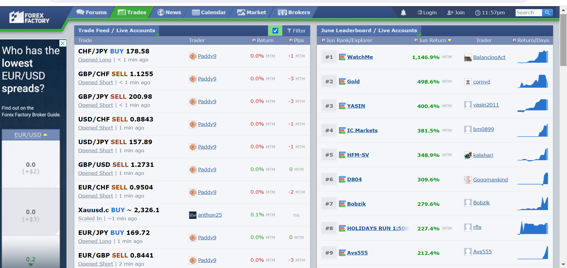
Task: Open the HFM-SV explorer icon
Action: pyautogui.click(x=342, y=155)
